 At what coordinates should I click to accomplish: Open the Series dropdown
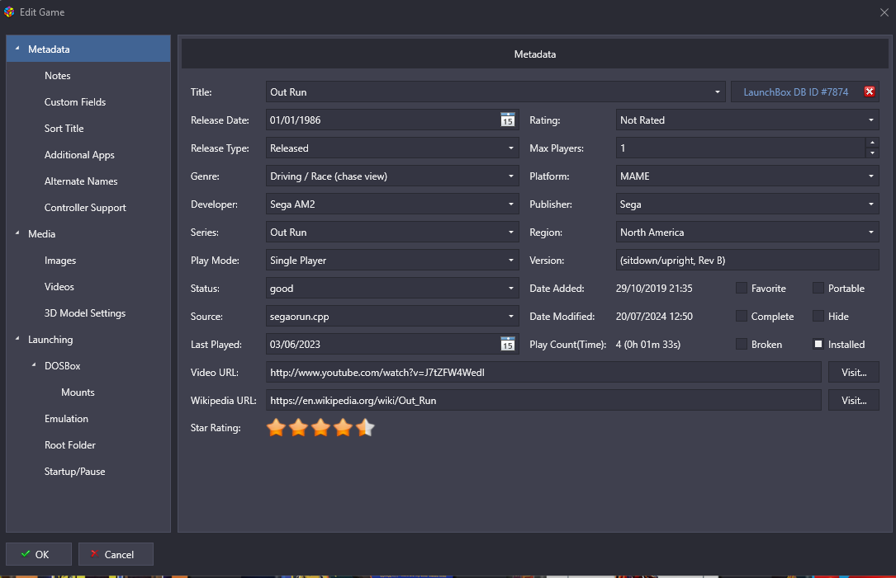tap(511, 233)
